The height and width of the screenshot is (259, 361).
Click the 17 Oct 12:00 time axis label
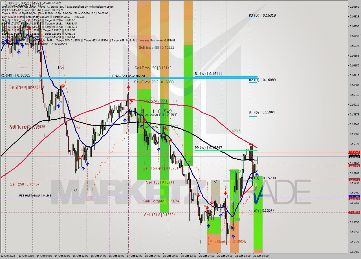[x=135, y=256]
